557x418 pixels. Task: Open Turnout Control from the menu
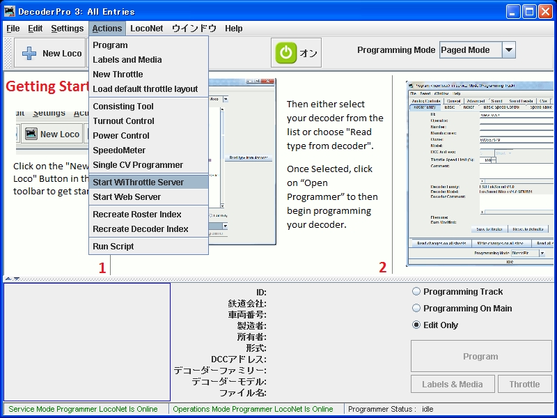pos(148,121)
